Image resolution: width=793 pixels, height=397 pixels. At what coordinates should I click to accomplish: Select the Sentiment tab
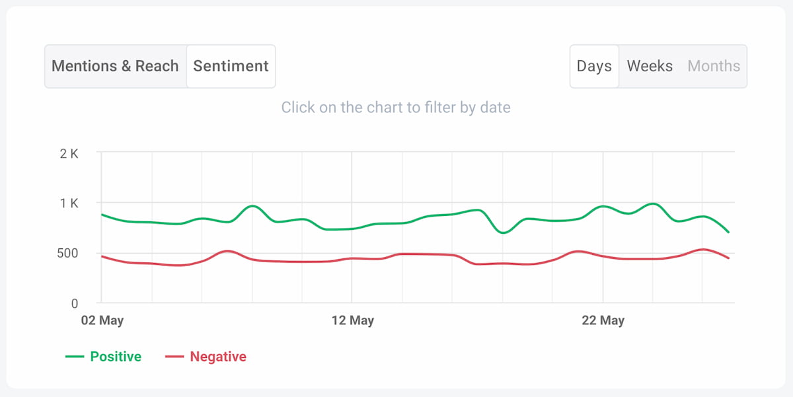(x=231, y=66)
